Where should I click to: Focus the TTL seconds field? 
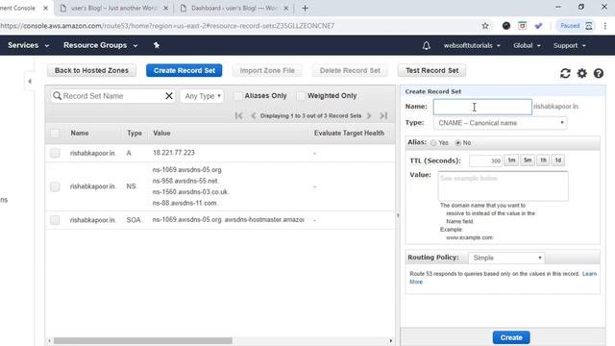(485, 161)
